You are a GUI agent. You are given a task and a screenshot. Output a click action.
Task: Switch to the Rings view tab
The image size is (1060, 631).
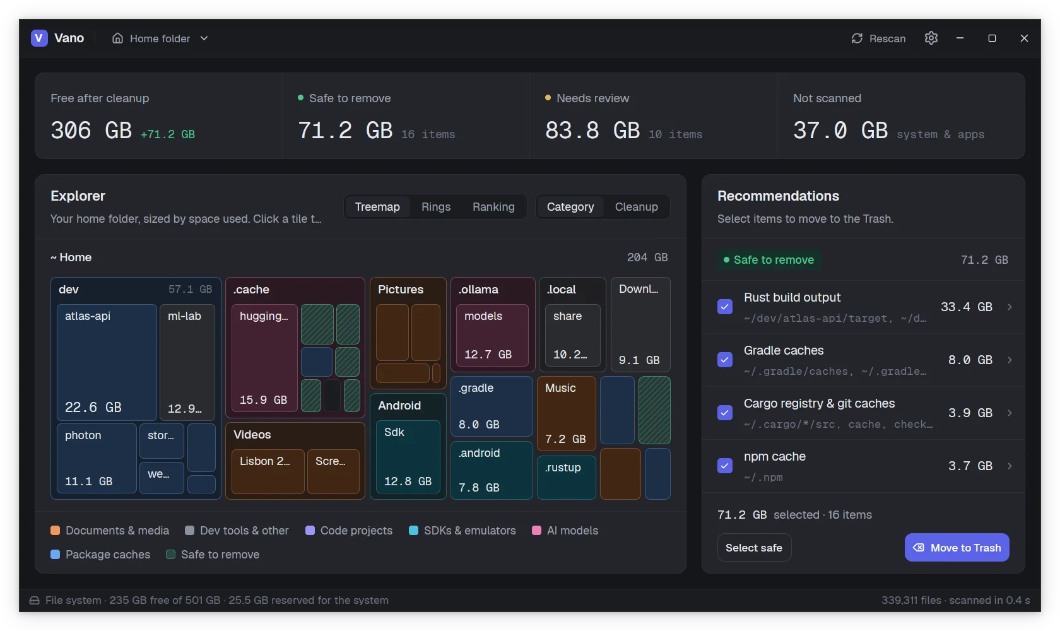click(x=436, y=207)
